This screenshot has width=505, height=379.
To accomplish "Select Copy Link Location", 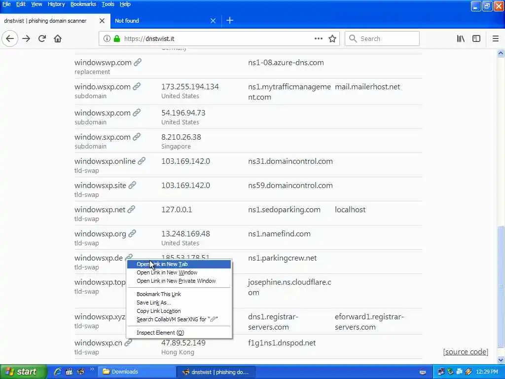I will tap(179, 311).
